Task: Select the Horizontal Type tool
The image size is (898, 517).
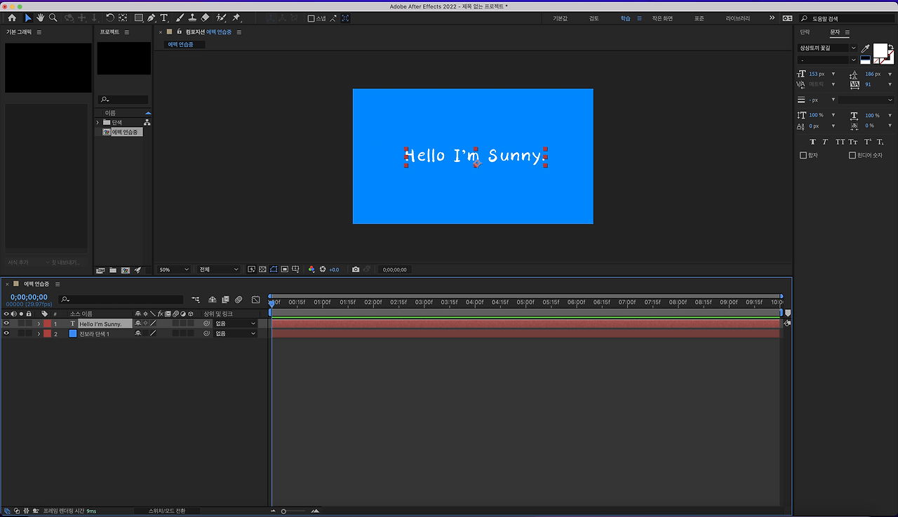Action: [x=164, y=18]
